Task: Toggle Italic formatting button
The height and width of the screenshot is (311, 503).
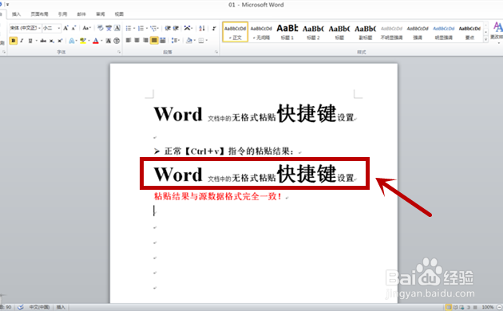Action: (x=22, y=41)
